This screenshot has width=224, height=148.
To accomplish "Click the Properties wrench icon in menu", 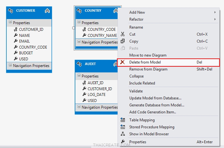I will point(123,142).
